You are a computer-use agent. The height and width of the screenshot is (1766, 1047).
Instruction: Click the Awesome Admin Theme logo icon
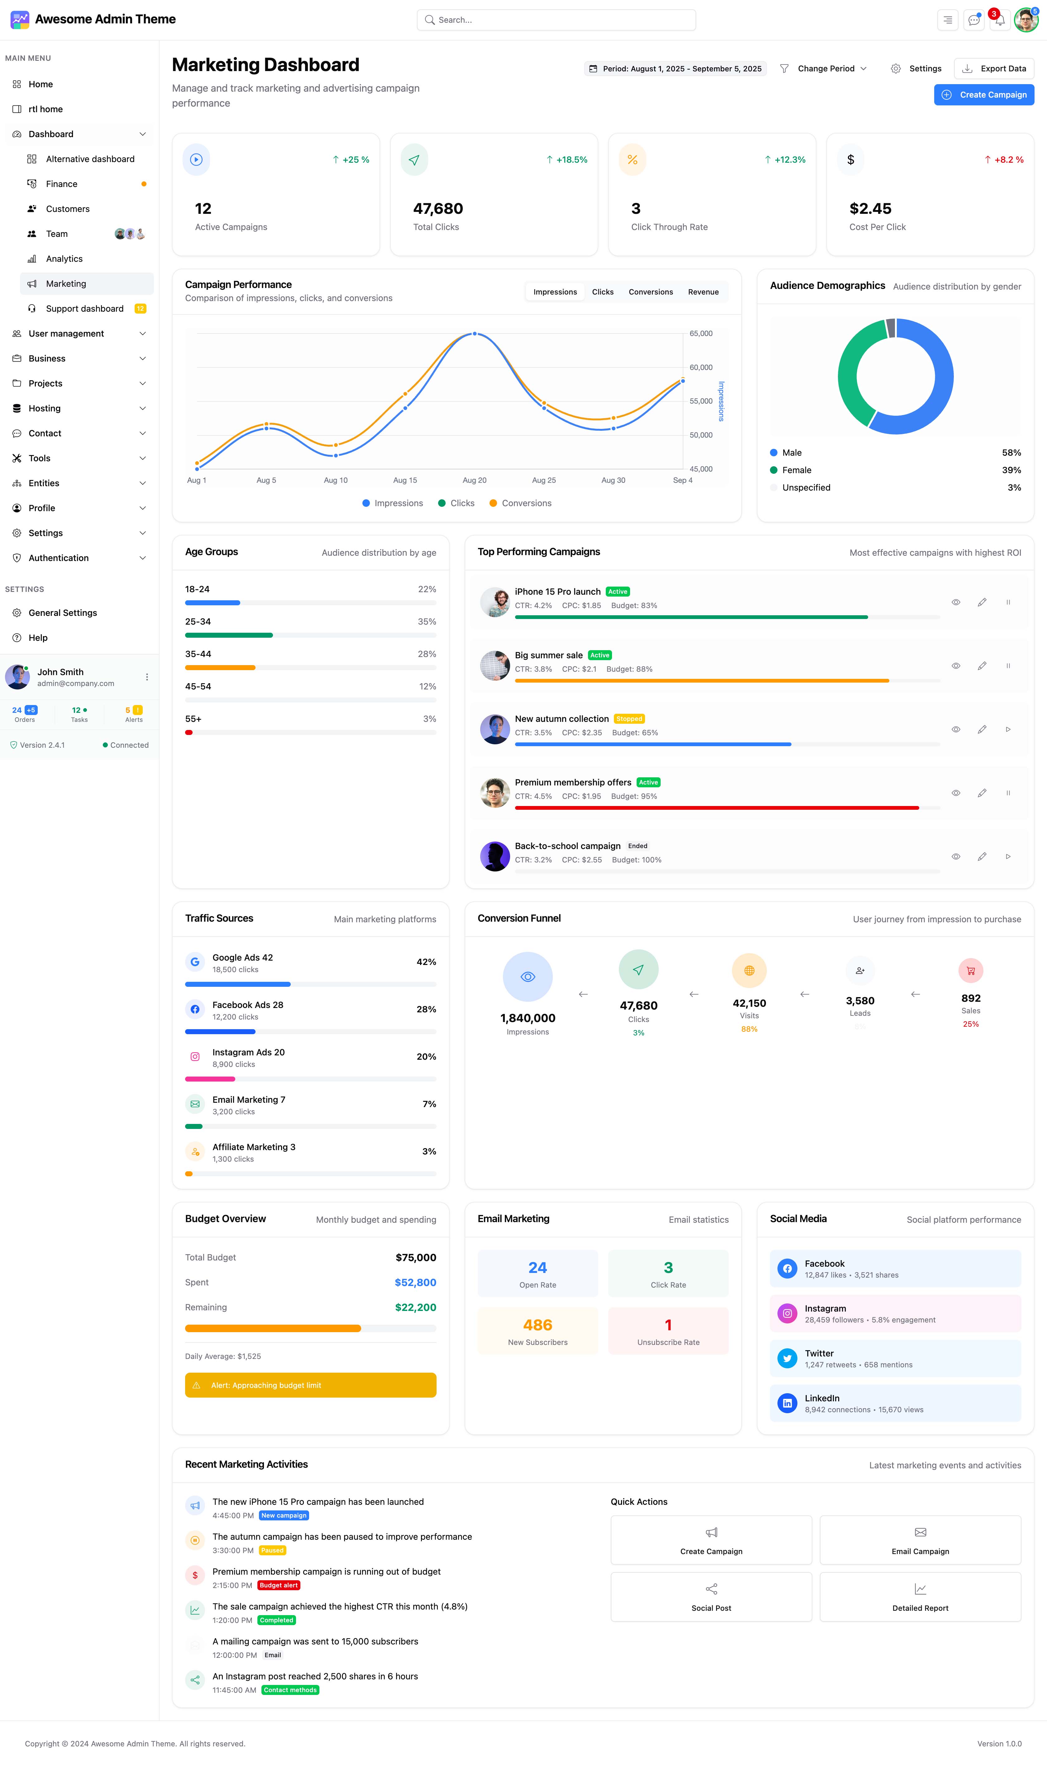(x=20, y=19)
